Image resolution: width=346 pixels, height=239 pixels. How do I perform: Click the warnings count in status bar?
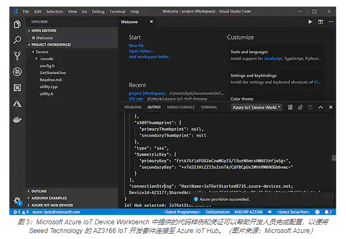[x=26, y=212]
